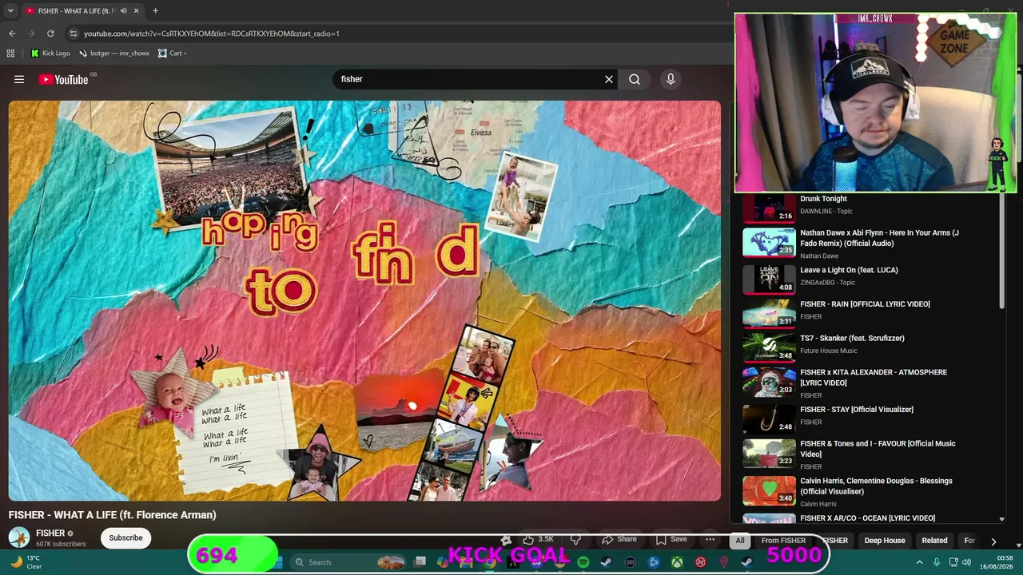Image resolution: width=1023 pixels, height=575 pixels.
Task: Click the title Drunk Tonight
Action: (823, 199)
